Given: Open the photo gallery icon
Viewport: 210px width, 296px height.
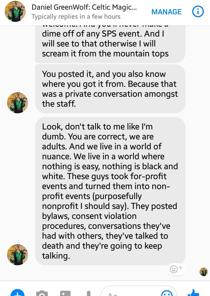Looking at the screenshot, I should (x=65, y=293).
